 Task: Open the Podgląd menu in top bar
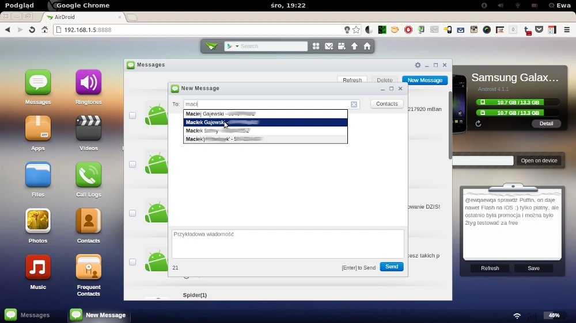(20, 6)
